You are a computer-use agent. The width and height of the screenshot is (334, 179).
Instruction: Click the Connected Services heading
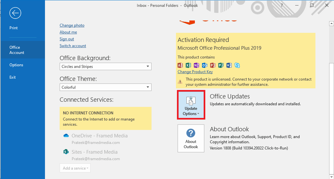point(86,100)
